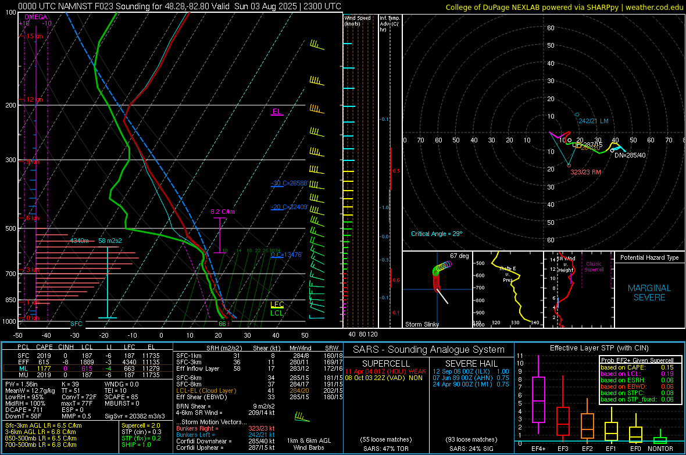Click the STP (cin) = 0.3 parameter
686x455 pixels.
(141, 432)
